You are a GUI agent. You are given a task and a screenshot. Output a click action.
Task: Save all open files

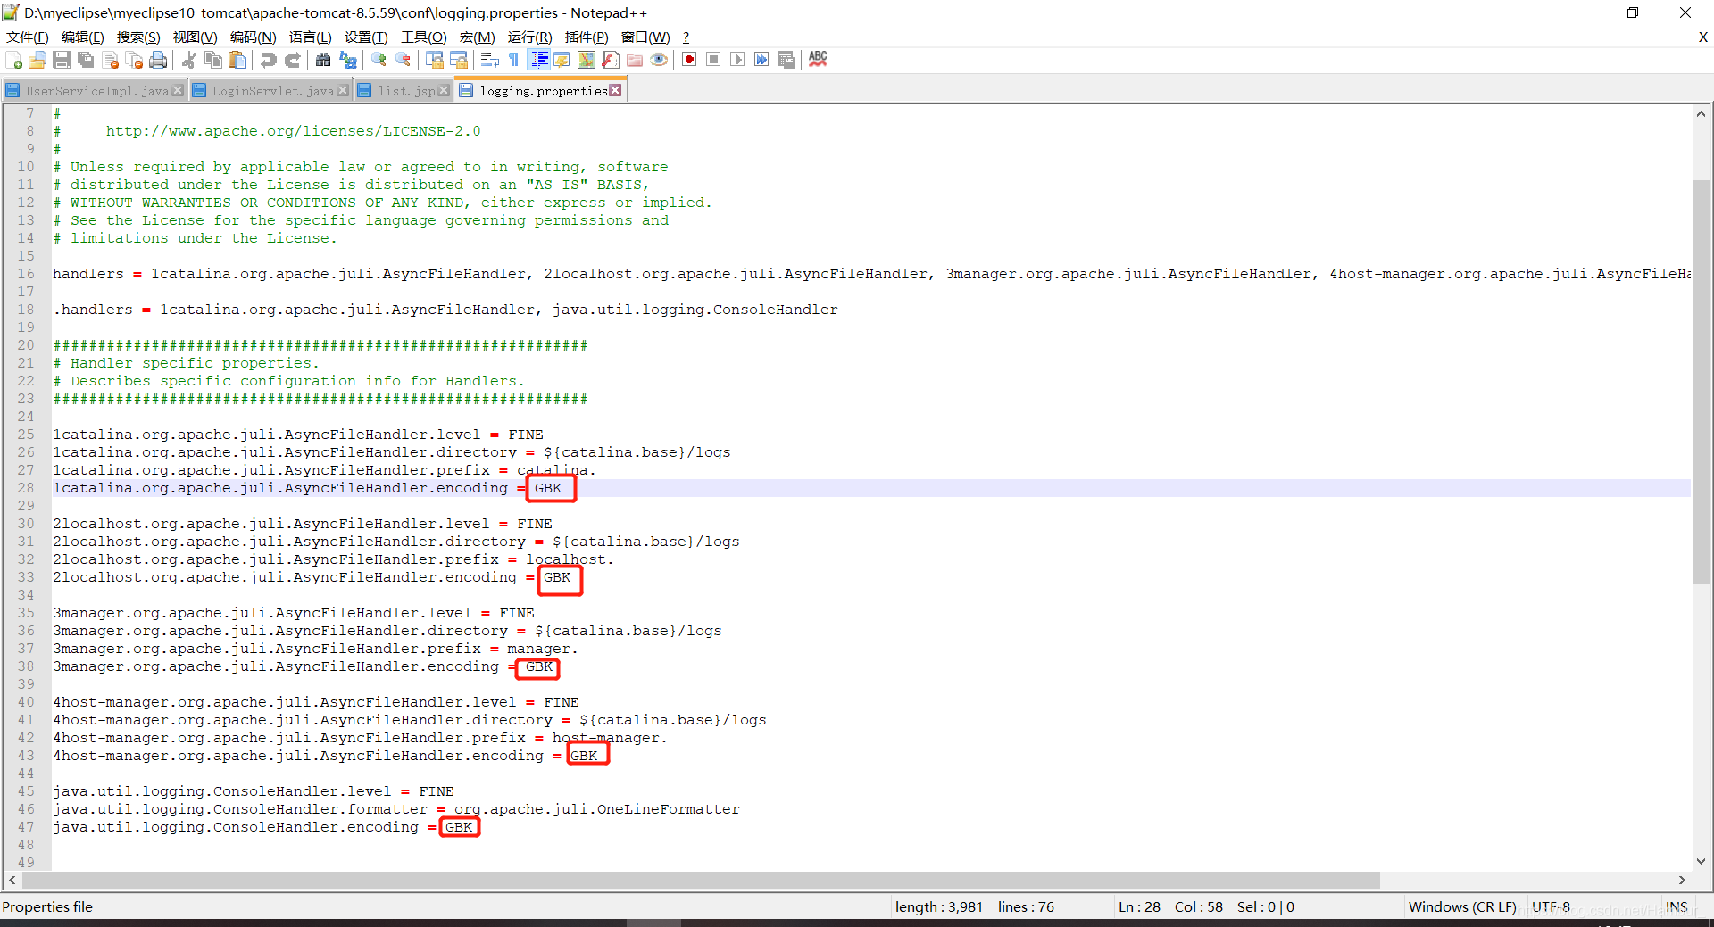click(x=86, y=60)
